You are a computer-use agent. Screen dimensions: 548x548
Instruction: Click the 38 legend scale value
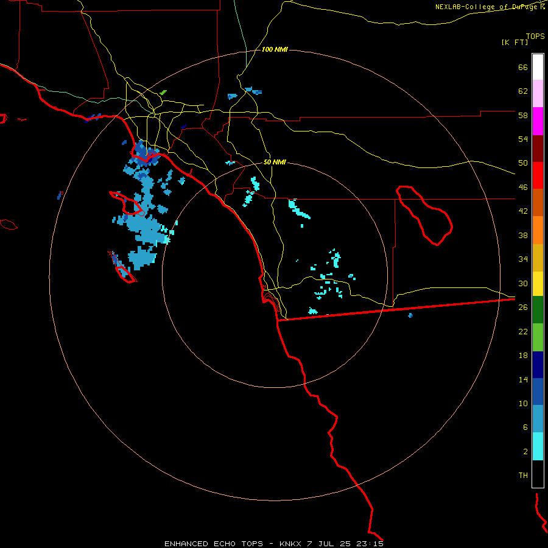(x=522, y=235)
